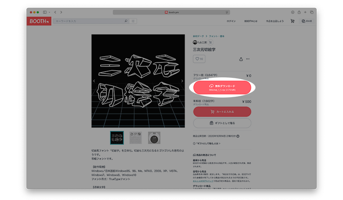The height and width of the screenshot is (200, 343).
Task: Select the second character sample thumbnail
Action: [135, 138]
